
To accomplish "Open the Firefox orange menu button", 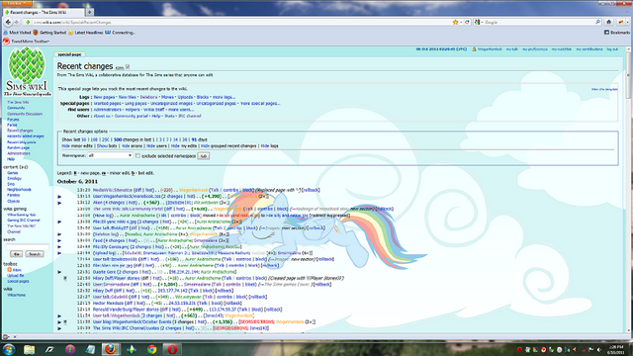I will 16,3.
